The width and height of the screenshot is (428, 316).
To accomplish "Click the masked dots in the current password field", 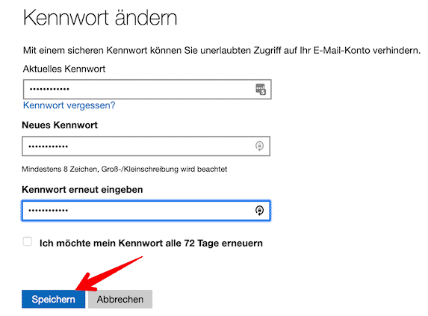I will click(49, 89).
